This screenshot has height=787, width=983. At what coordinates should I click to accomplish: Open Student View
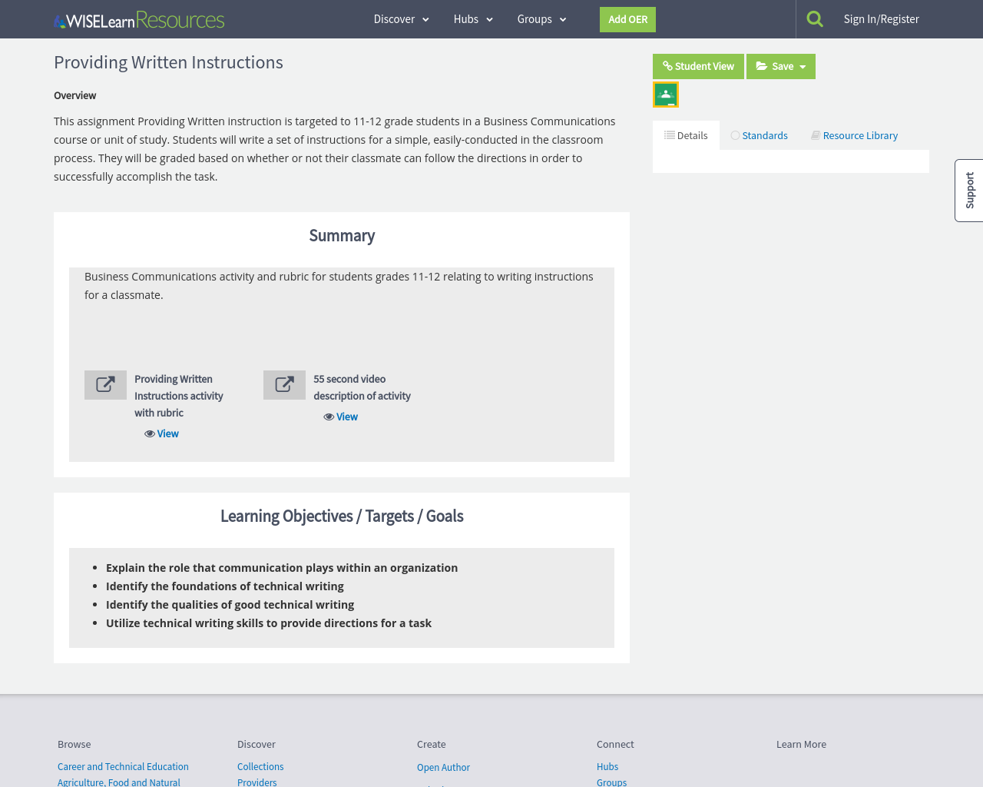coord(698,66)
